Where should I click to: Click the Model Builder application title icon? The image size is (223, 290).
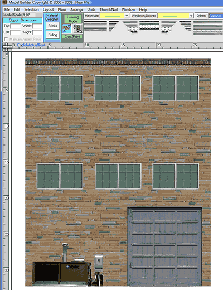pyautogui.click(x=4, y=2)
